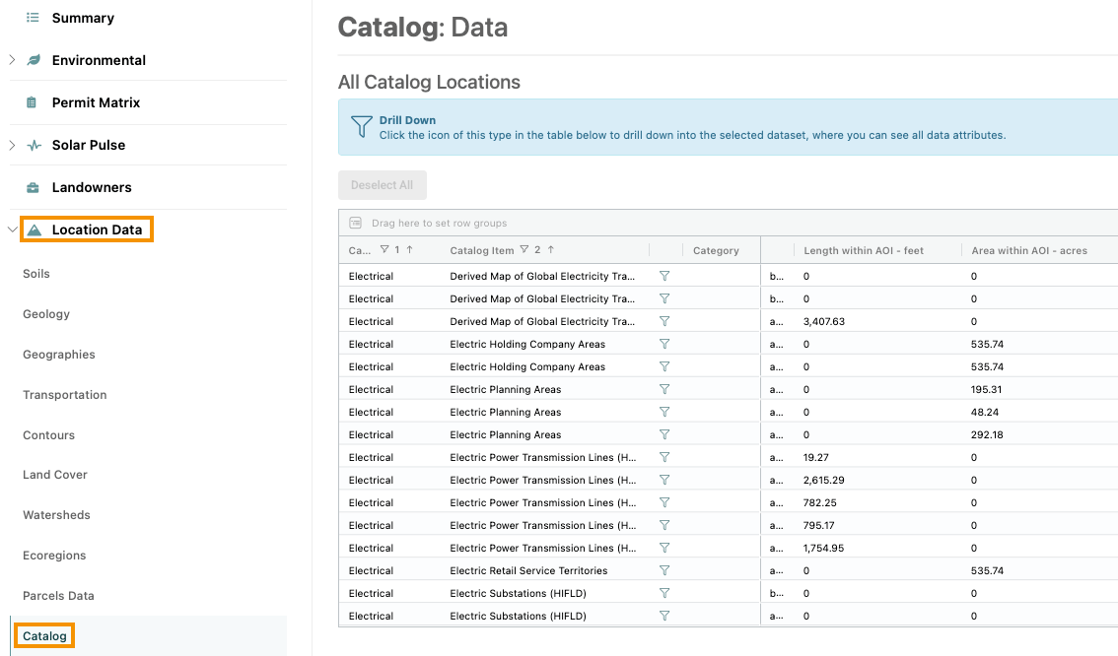The height and width of the screenshot is (656, 1118).
Task: Click the Environmental leaf icon
Action: [34, 60]
